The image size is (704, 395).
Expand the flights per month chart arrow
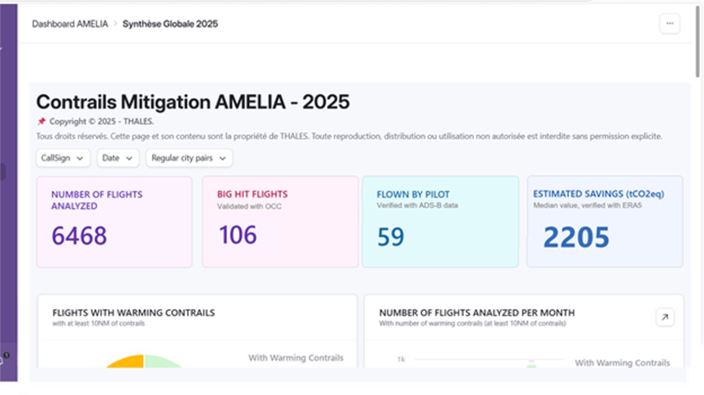click(x=665, y=317)
